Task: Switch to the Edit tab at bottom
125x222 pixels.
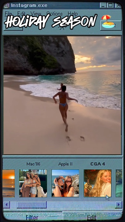Action: pyautogui.click(x=92, y=217)
